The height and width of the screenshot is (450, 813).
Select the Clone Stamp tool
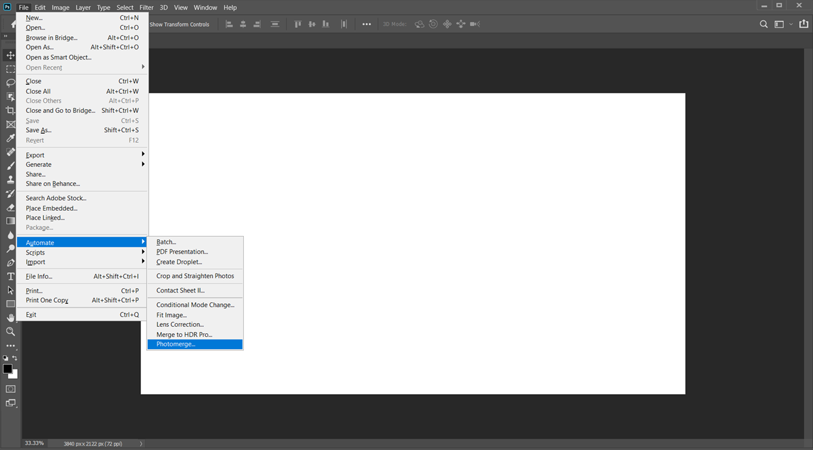point(10,180)
